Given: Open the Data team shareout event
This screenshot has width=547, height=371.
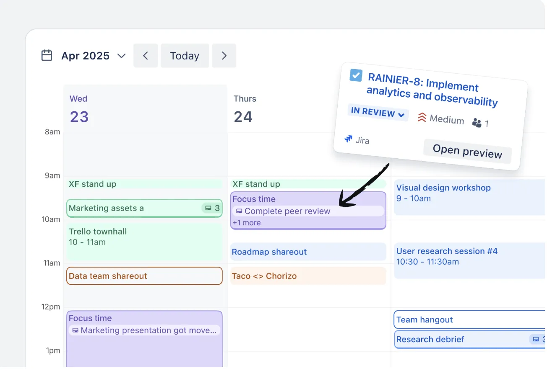Looking at the screenshot, I should pos(144,276).
